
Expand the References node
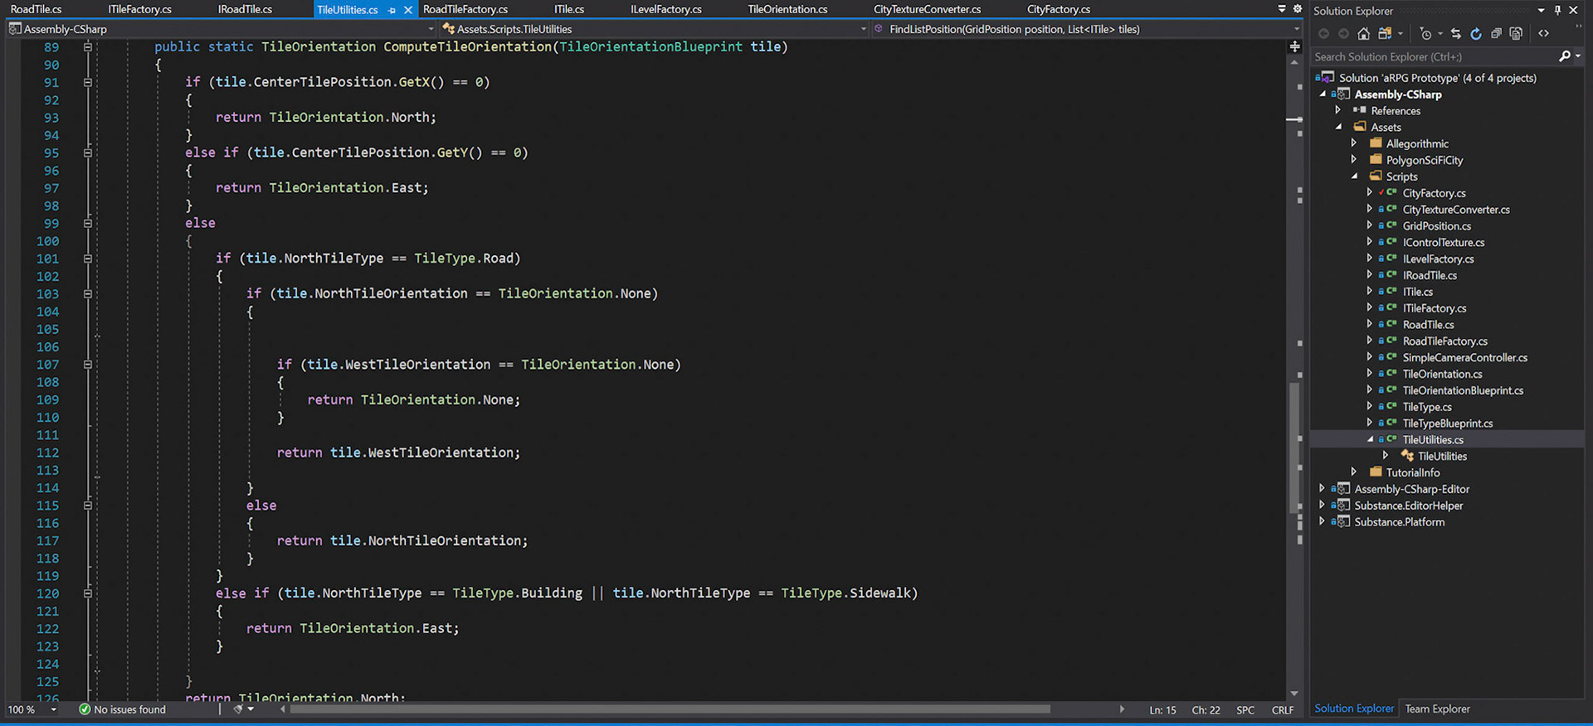(x=1338, y=110)
